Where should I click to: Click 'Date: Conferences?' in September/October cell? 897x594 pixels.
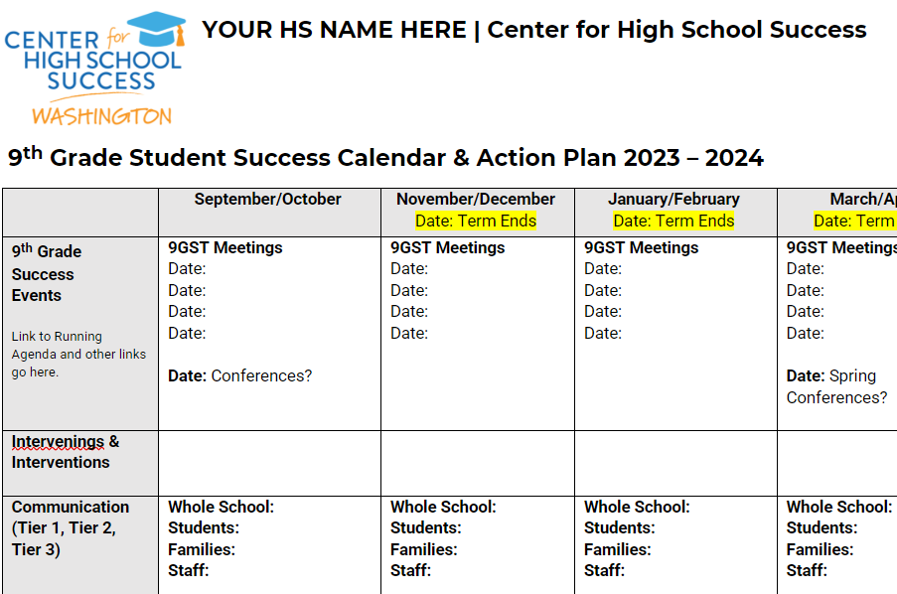click(x=240, y=376)
